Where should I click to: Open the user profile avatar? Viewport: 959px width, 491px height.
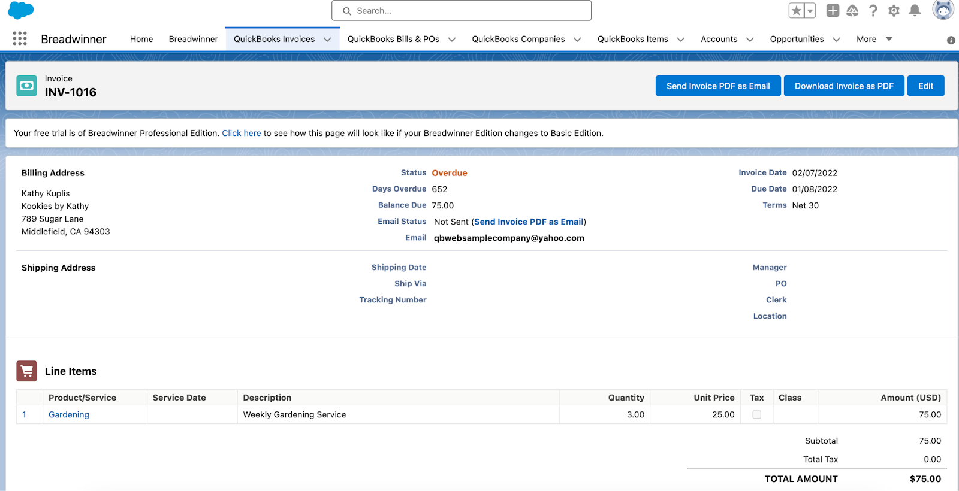tap(943, 10)
